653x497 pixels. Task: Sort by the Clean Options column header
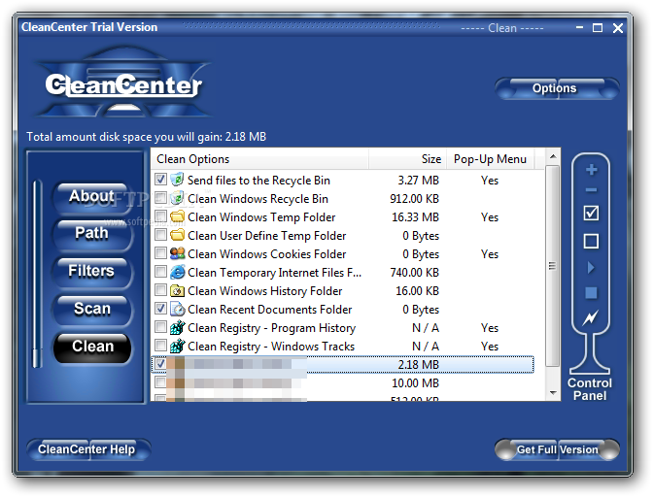(259, 159)
